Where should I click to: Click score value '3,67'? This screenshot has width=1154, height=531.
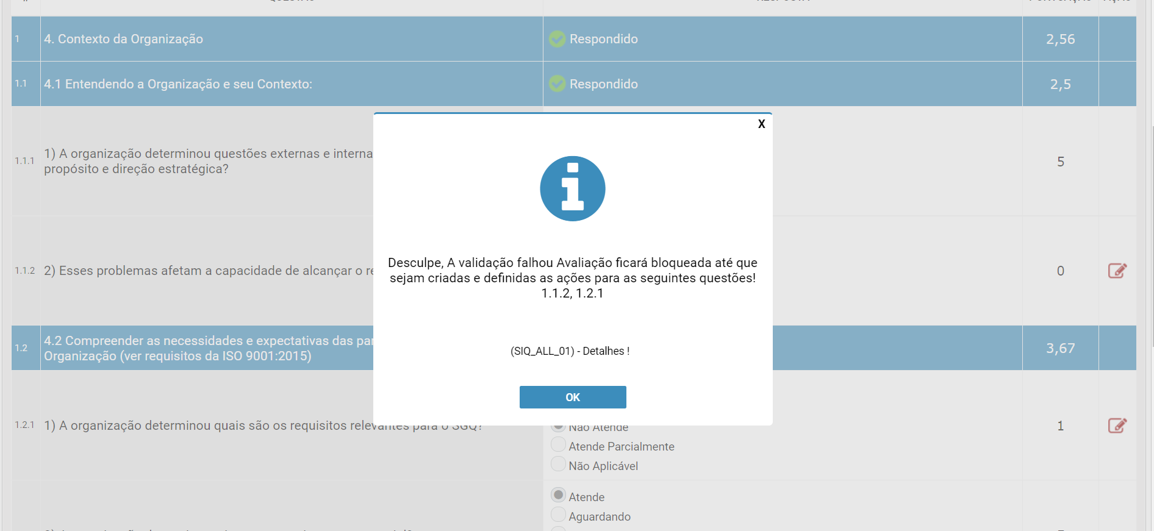pyautogui.click(x=1060, y=348)
